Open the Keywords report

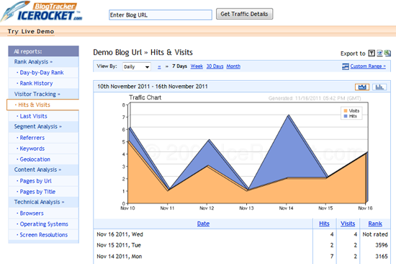pos(32,149)
